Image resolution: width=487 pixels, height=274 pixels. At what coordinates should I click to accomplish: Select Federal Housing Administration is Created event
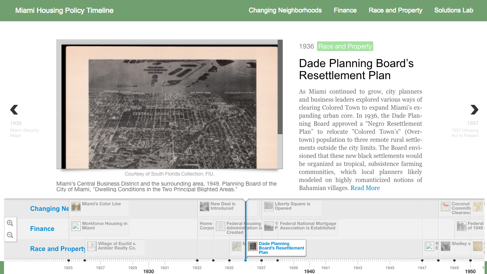[238, 228]
